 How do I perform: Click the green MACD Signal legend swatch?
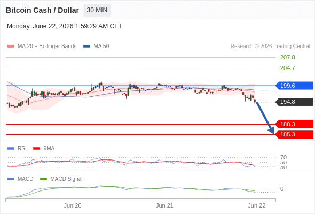click(43, 179)
